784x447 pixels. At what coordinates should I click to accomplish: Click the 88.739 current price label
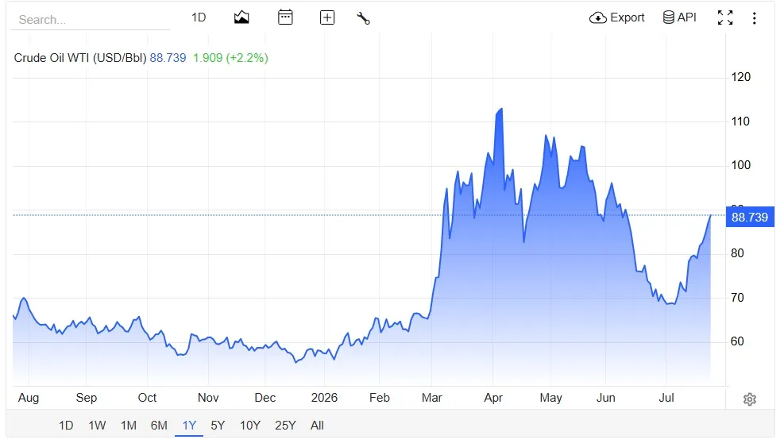[750, 217]
